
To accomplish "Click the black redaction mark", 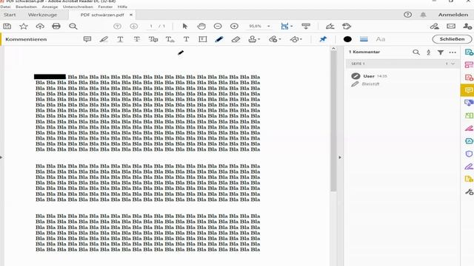I will [x=50, y=77].
